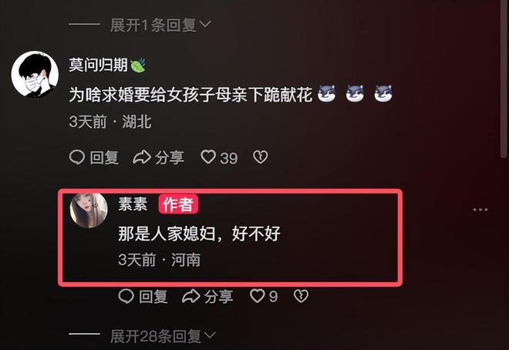Screen dimensions: 509x350
Task: Click the reply bubble icon under 莫问归期's comment
Action: tap(77, 157)
